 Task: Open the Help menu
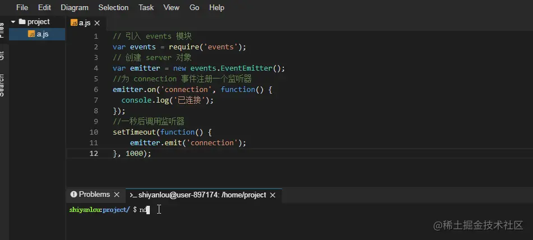point(217,7)
